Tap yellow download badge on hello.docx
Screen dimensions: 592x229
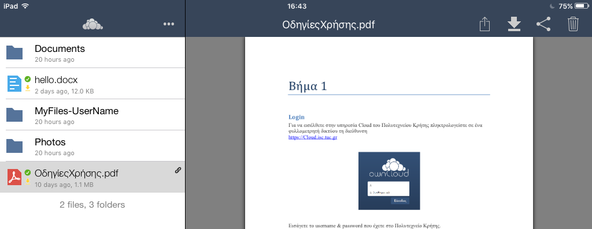(x=28, y=88)
